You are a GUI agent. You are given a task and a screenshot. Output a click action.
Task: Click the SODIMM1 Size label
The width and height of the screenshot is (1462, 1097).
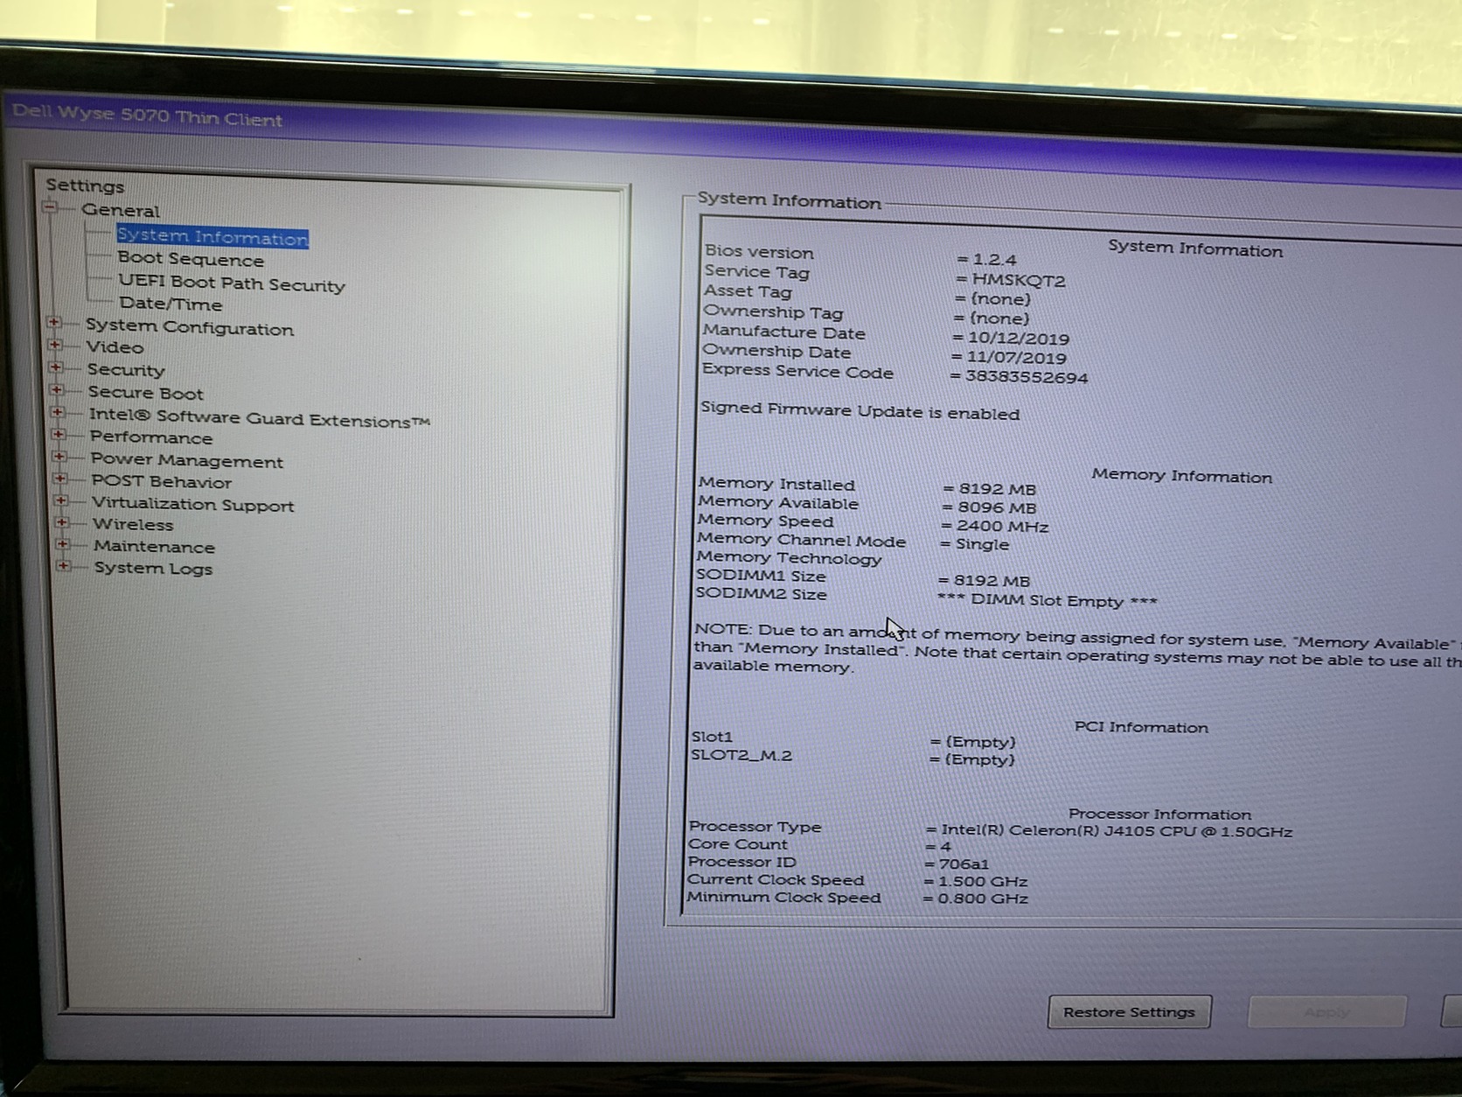(761, 576)
